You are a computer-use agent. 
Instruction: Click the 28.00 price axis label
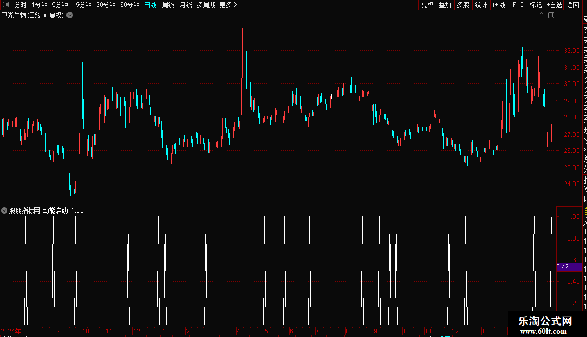pyautogui.click(x=571, y=117)
